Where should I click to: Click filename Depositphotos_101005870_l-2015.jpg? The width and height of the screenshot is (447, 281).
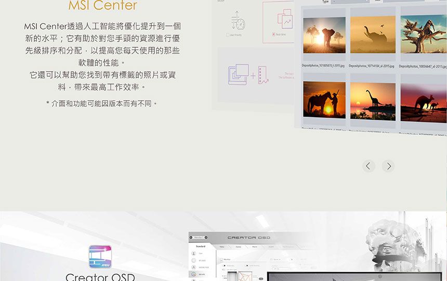(x=323, y=66)
